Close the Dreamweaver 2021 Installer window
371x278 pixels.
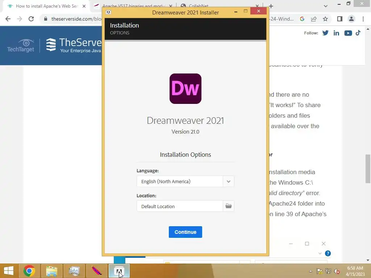(x=258, y=11)
